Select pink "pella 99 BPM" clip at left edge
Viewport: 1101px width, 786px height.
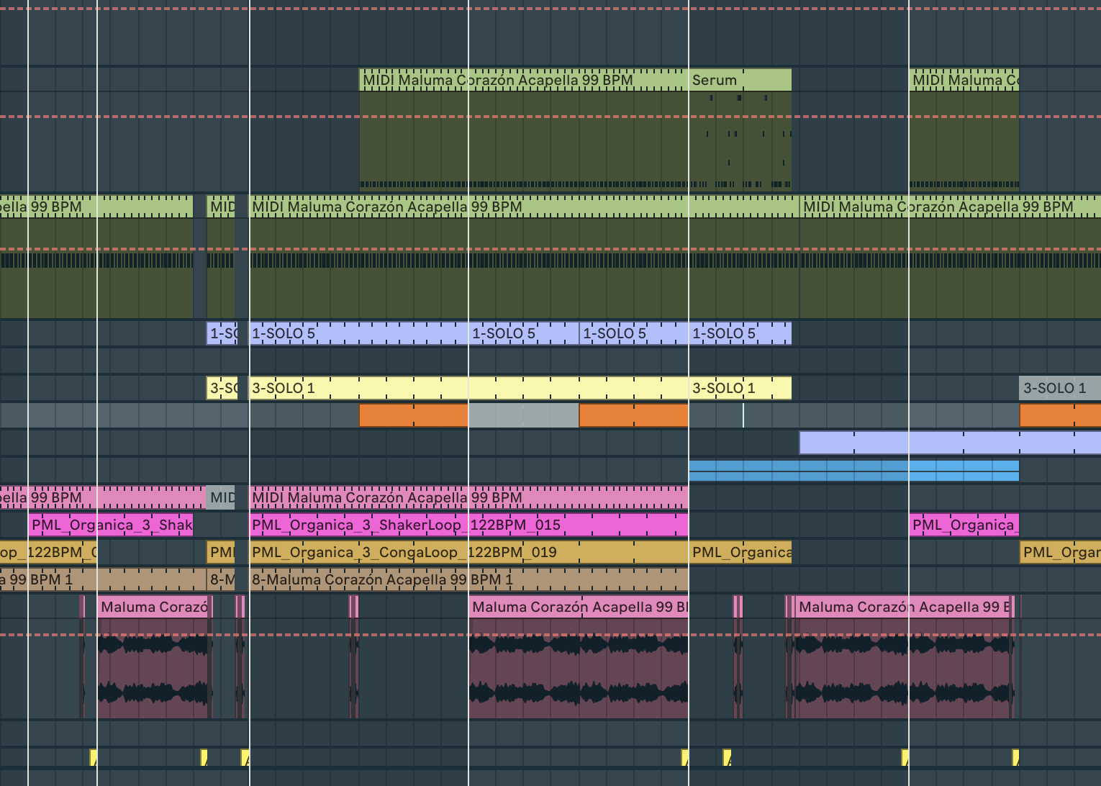coord(103,497)
